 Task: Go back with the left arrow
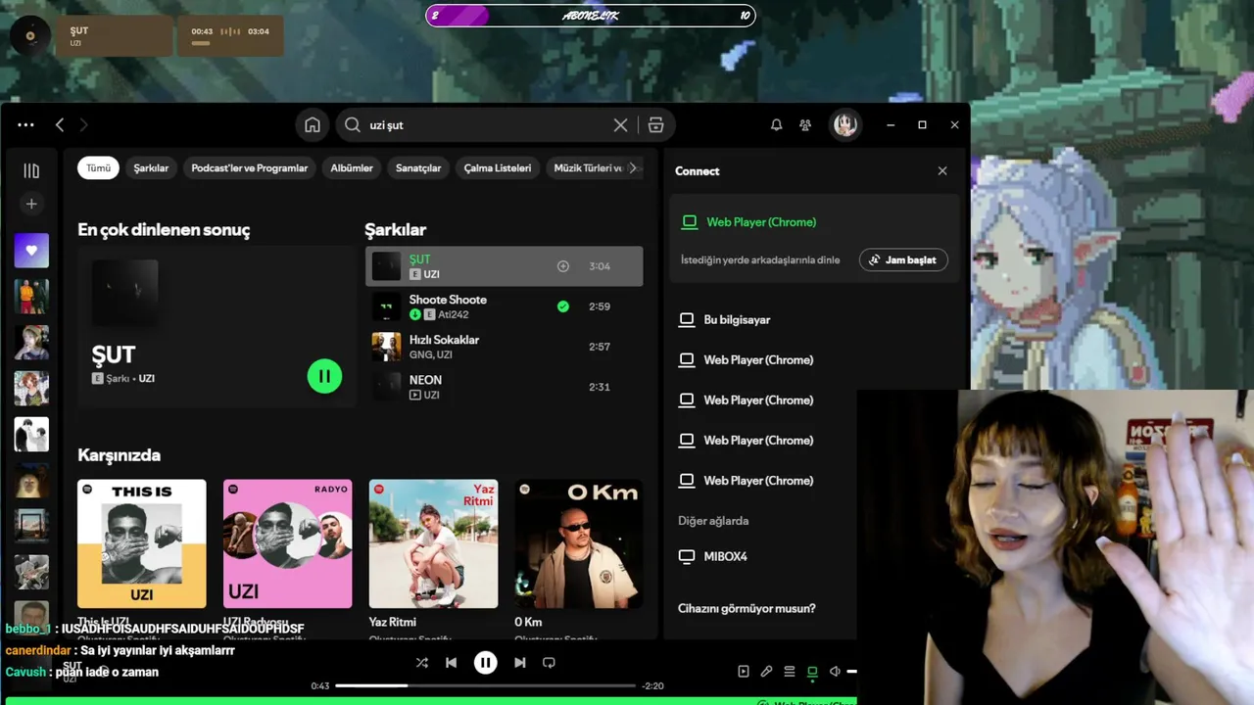pyautogui.click(x=60, y=125)
